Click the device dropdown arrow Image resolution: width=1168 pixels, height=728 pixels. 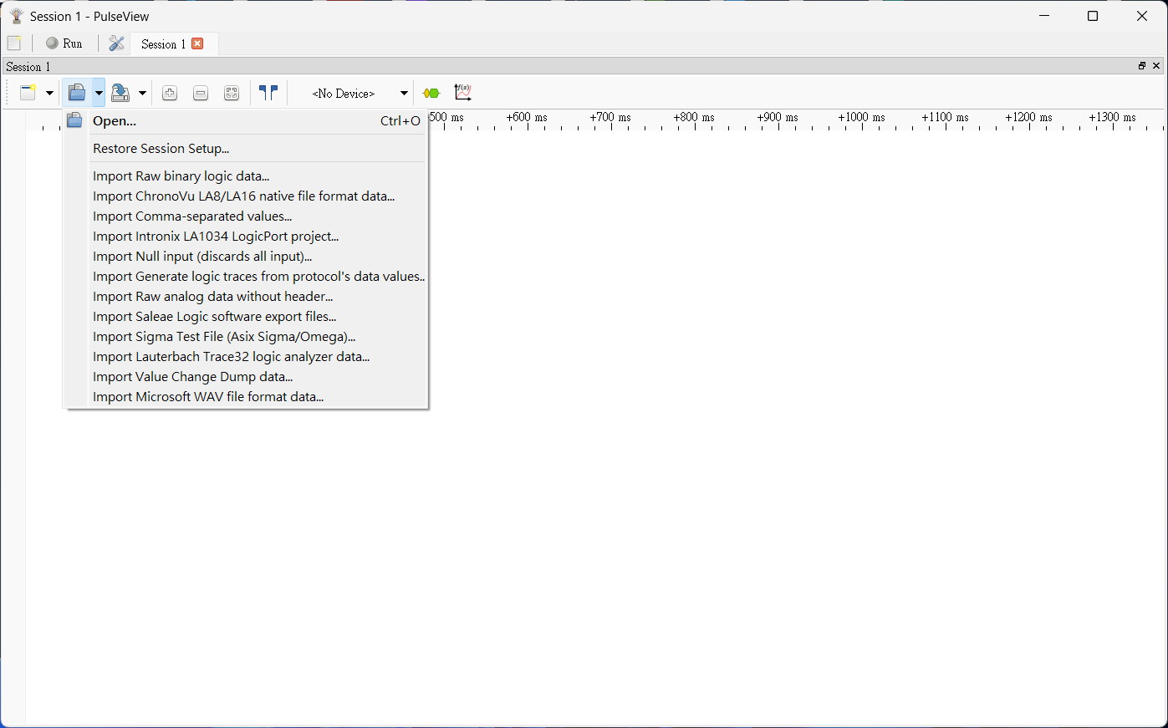[404, 93]
